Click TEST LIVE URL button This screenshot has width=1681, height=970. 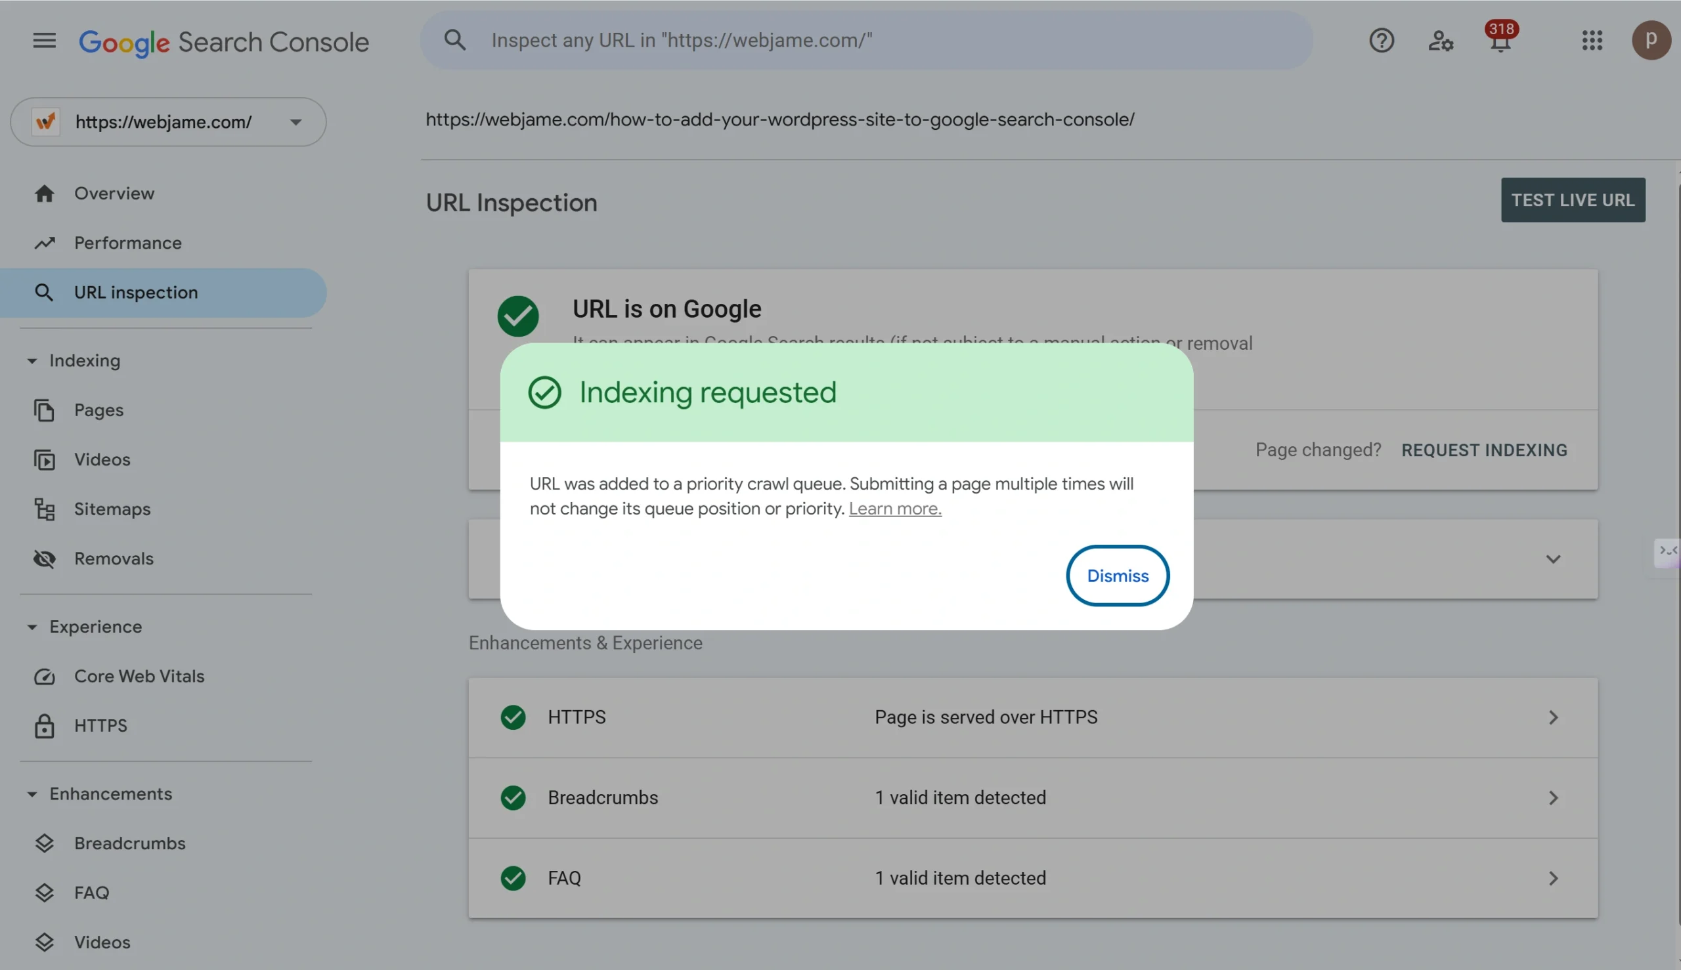pos(1573,200)
